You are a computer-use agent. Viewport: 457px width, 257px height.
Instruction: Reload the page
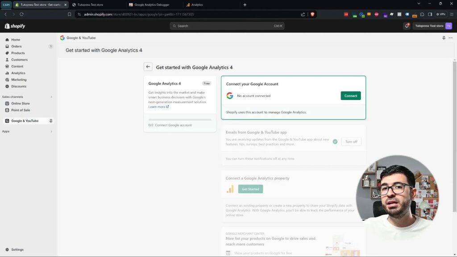coord(21,14)
